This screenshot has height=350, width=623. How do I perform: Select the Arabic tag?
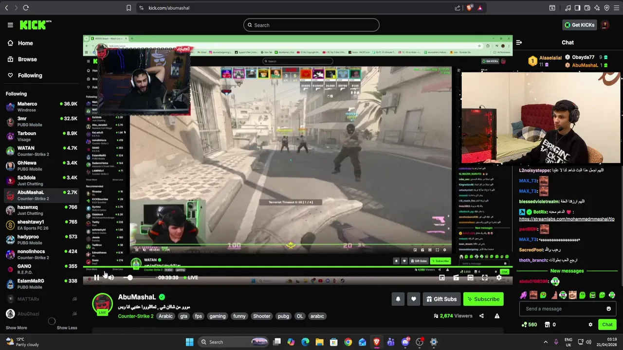coord(165,316)
